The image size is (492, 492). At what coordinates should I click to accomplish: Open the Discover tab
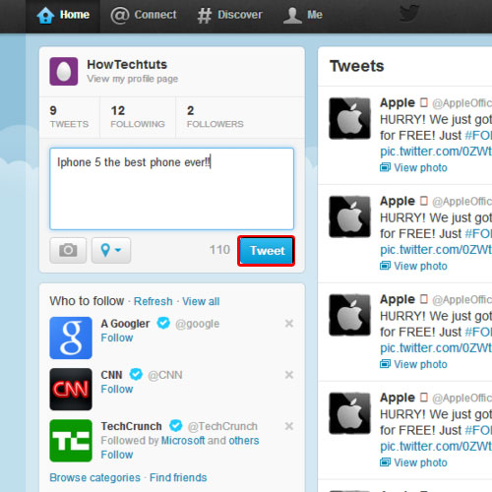(x=230, y=15)
